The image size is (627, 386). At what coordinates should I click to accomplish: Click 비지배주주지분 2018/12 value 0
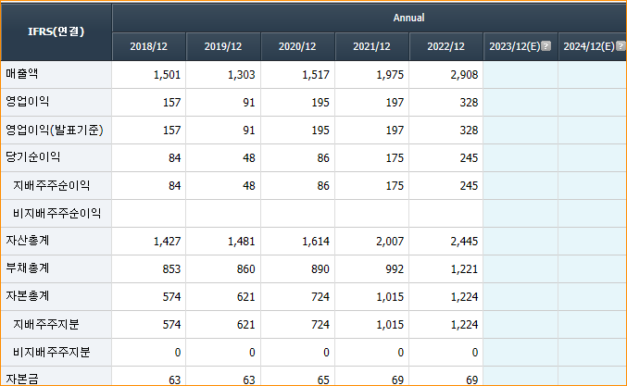pos(178,353)
